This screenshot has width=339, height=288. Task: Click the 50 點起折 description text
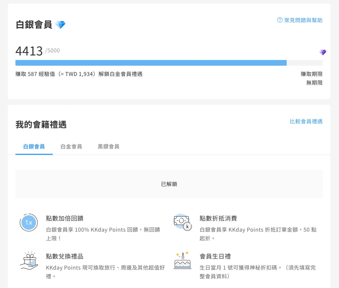pos(258,234)
